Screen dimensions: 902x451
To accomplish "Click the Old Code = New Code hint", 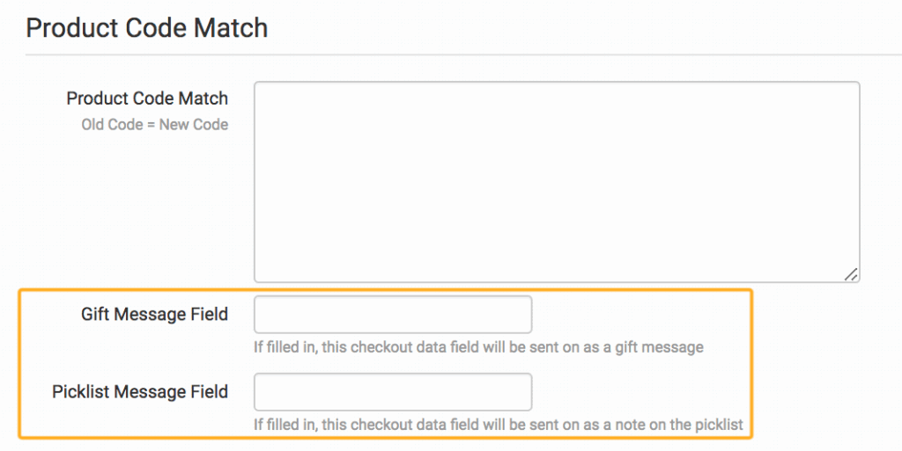I will tap(155, 124).
